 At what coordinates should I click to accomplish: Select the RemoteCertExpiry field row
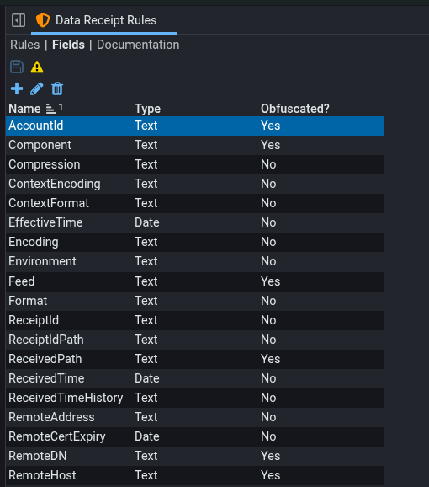(195, 436)
